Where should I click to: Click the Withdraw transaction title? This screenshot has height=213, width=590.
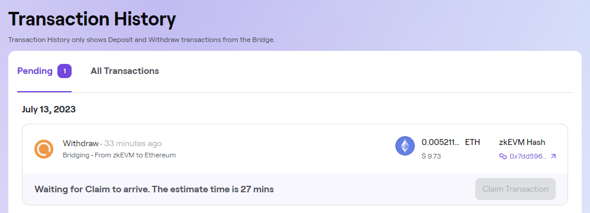[x=80, y=143]
